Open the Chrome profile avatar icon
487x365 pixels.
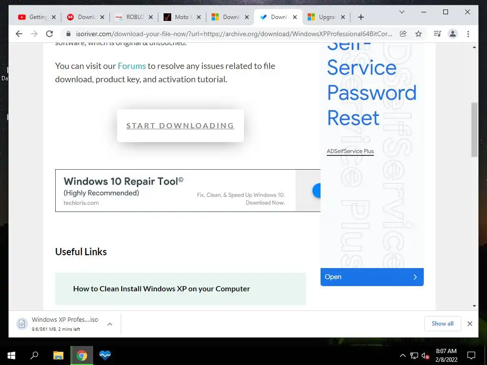click(453, 34)
